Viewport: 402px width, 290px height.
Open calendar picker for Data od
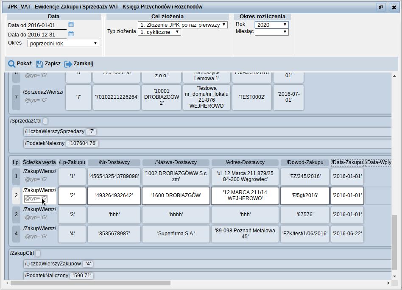(71, 24)
